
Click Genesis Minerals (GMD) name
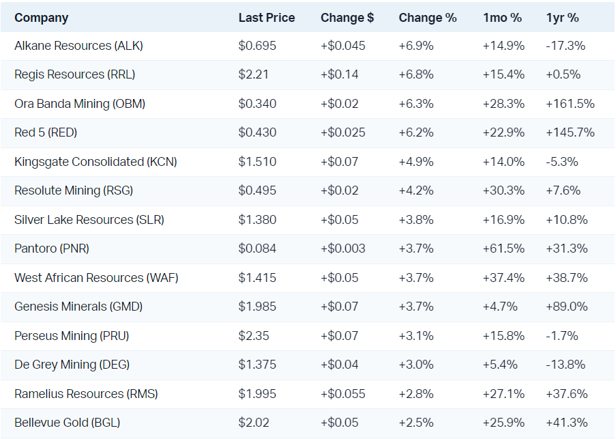[x=78, y=307]
